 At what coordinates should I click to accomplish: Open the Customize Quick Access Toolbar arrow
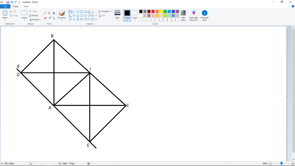tap(19, 2)
